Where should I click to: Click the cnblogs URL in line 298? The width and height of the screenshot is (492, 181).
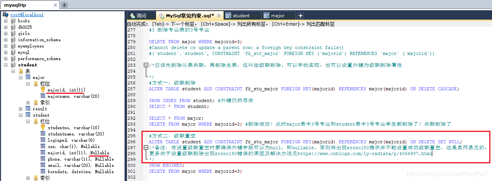[365, 154]
